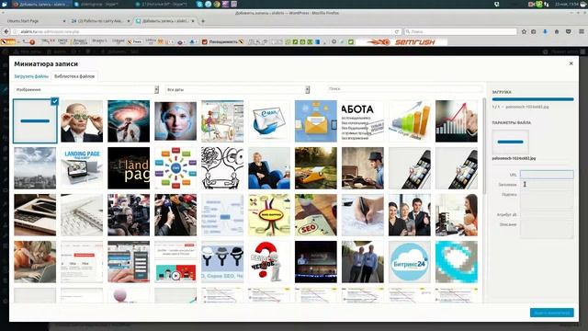Click the blue set-thumbnail button at dialog bottom
This screenshot has height=331, width=588.
pyautogui.click(x=551, y=313)
